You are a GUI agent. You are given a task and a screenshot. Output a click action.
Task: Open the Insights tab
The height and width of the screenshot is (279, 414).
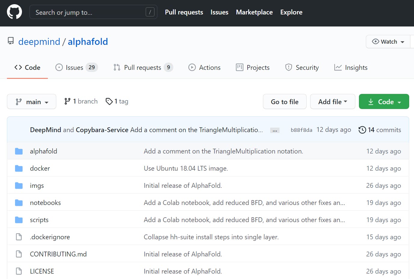pos(351,67)
